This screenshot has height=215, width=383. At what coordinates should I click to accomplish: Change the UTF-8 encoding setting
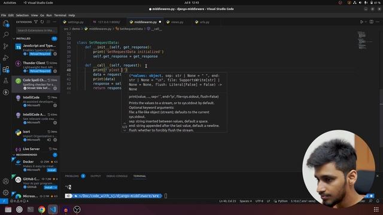pos(259,201)
